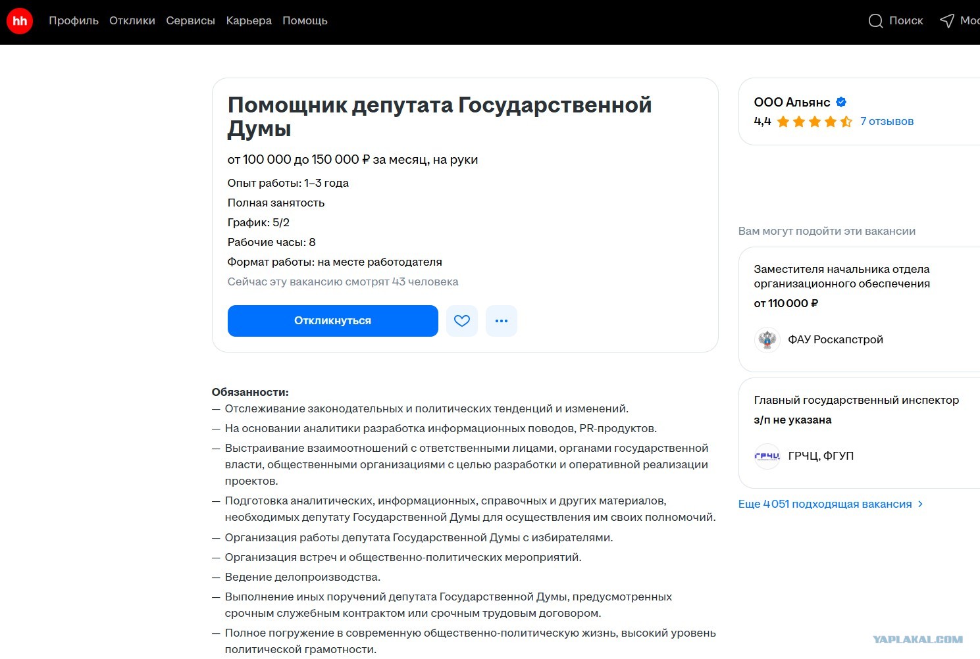Open the 7 отзывов reviews link

pyautogui.click(x=887, y=122)
